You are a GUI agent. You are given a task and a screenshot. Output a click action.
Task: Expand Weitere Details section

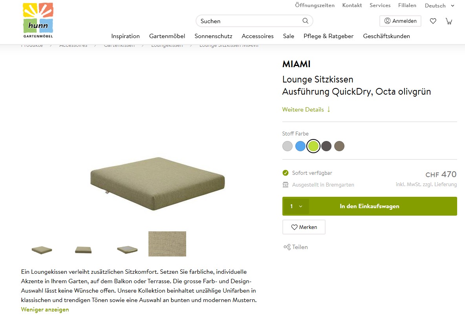click(x=306, y=110)
